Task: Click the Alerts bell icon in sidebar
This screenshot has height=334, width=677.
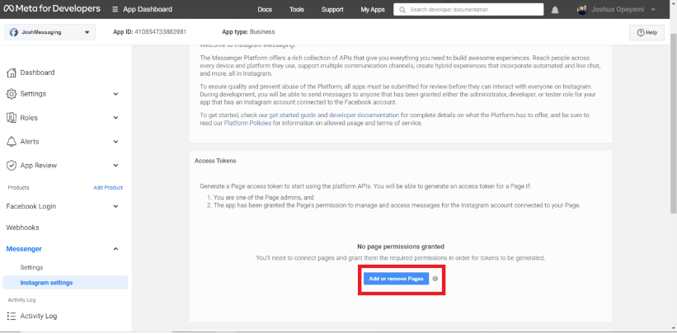Action: coord(12,141)
